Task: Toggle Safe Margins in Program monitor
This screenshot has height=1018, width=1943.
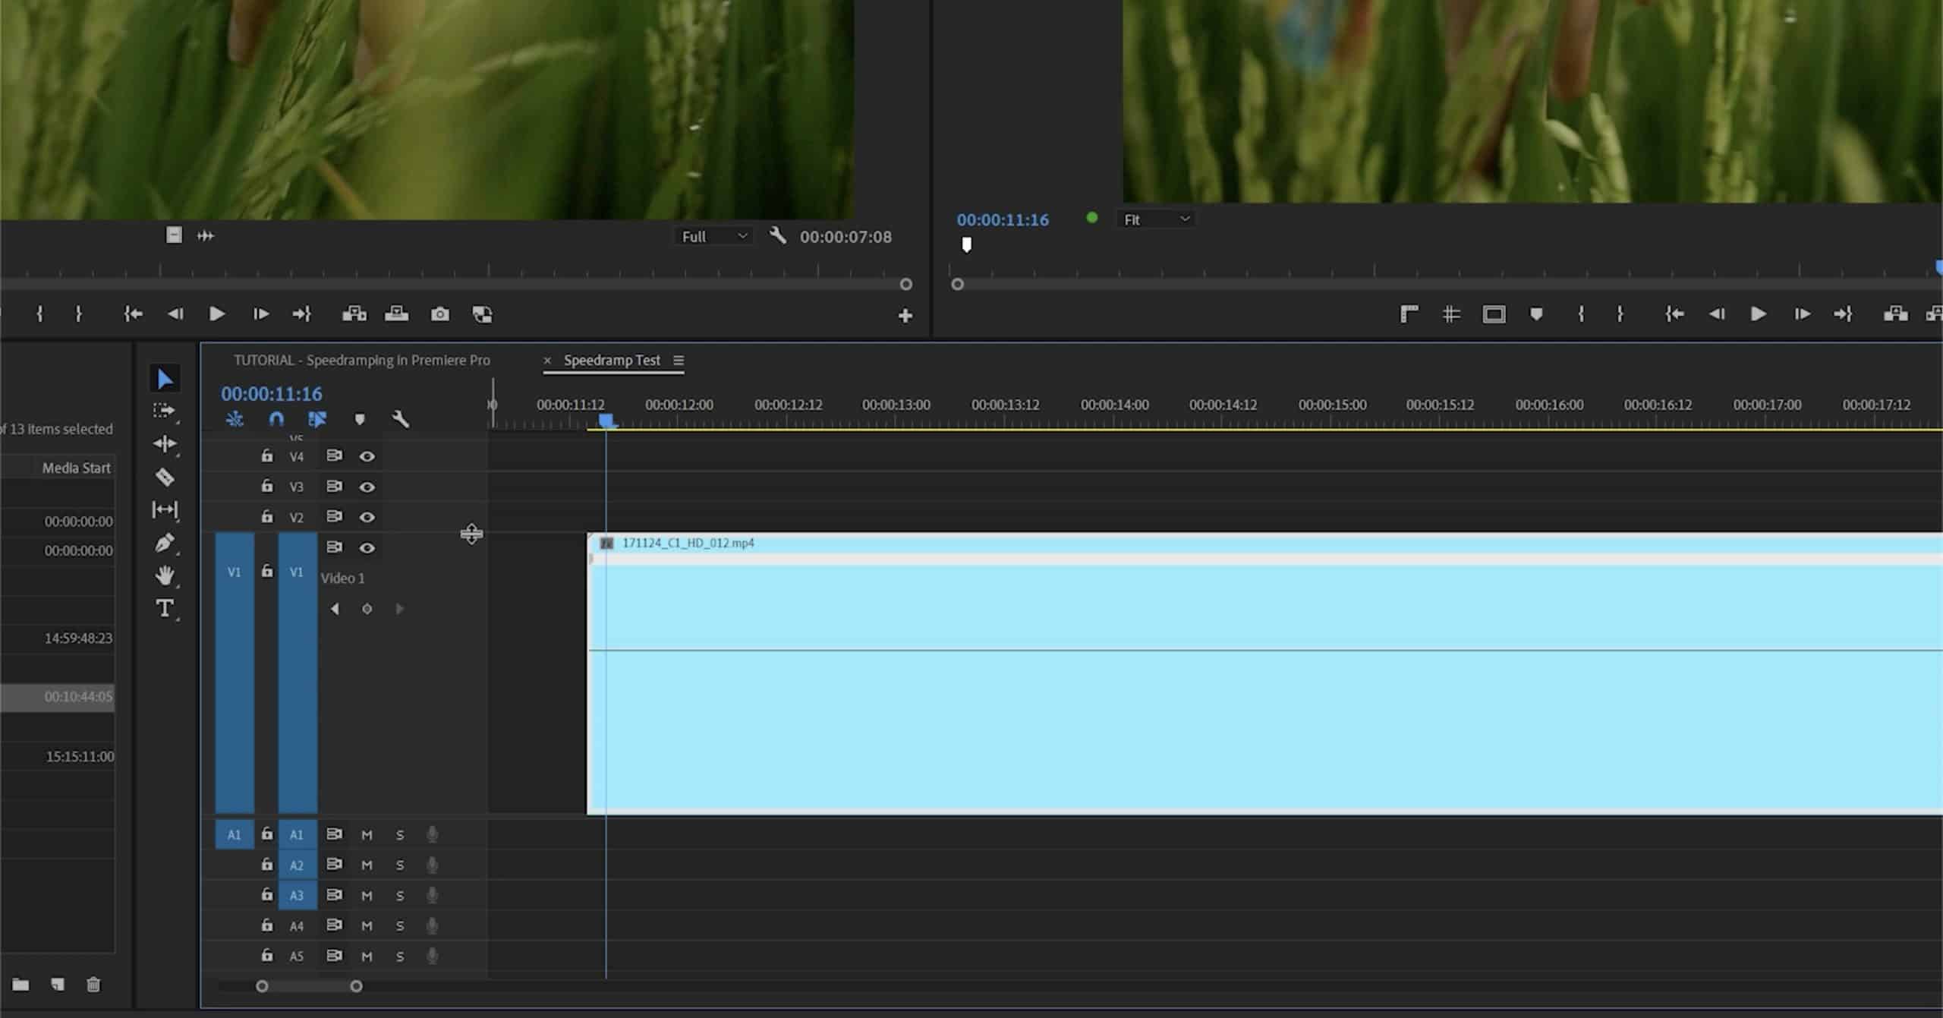Action: pyautogui.click(x=1494, y=314)
